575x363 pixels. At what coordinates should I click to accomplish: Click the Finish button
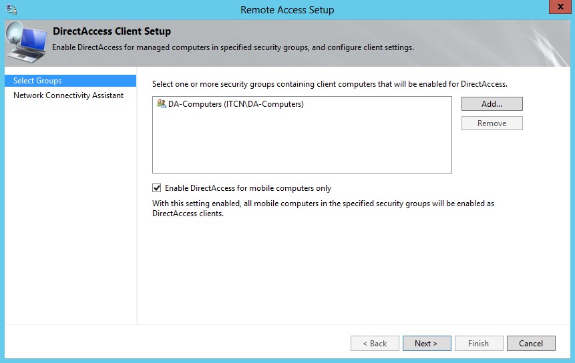coord(478,344)
